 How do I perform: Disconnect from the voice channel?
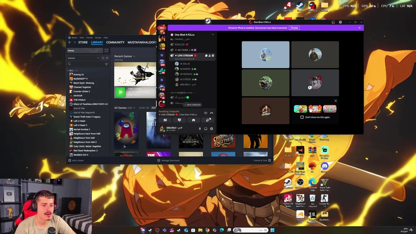tap(212, 113)
